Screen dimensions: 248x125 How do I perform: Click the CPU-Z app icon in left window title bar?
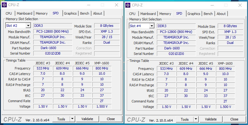[4, 5]
